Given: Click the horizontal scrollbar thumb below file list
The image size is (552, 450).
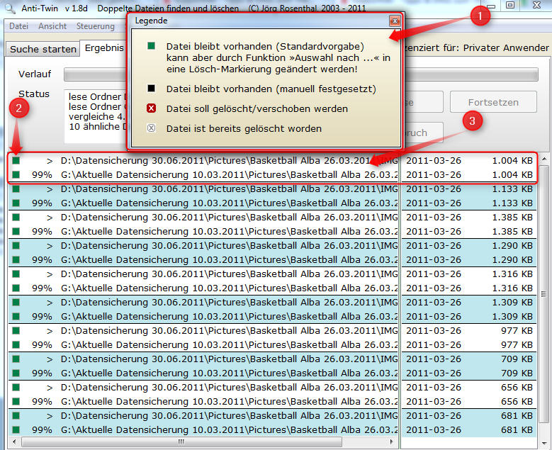Looking at the screenshot, I should point(182,442).
